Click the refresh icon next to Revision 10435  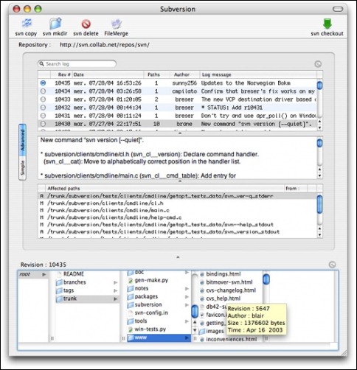point(332,265)
